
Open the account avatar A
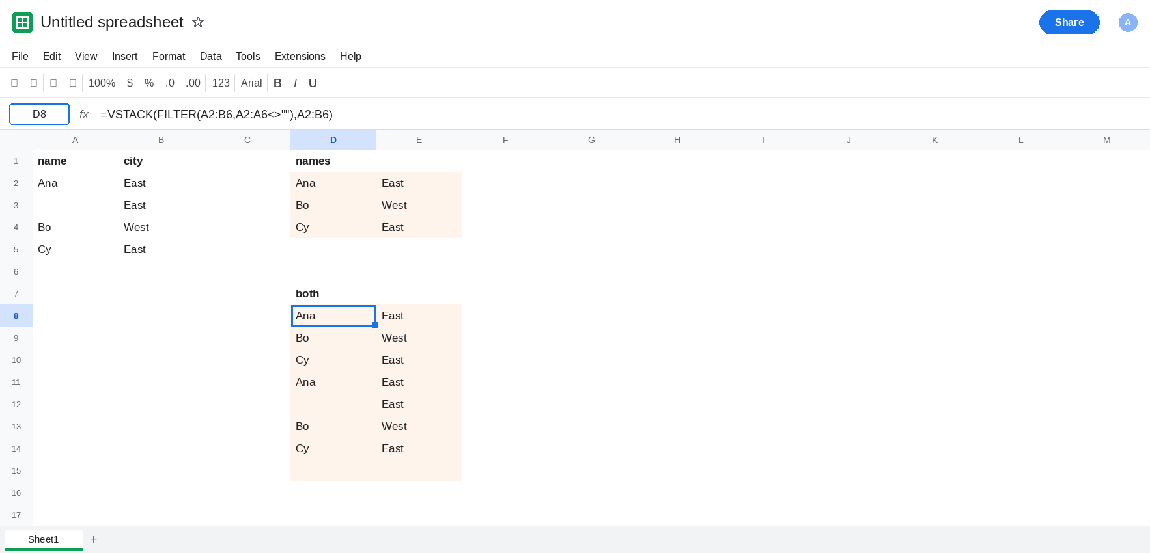[1128, 22]
